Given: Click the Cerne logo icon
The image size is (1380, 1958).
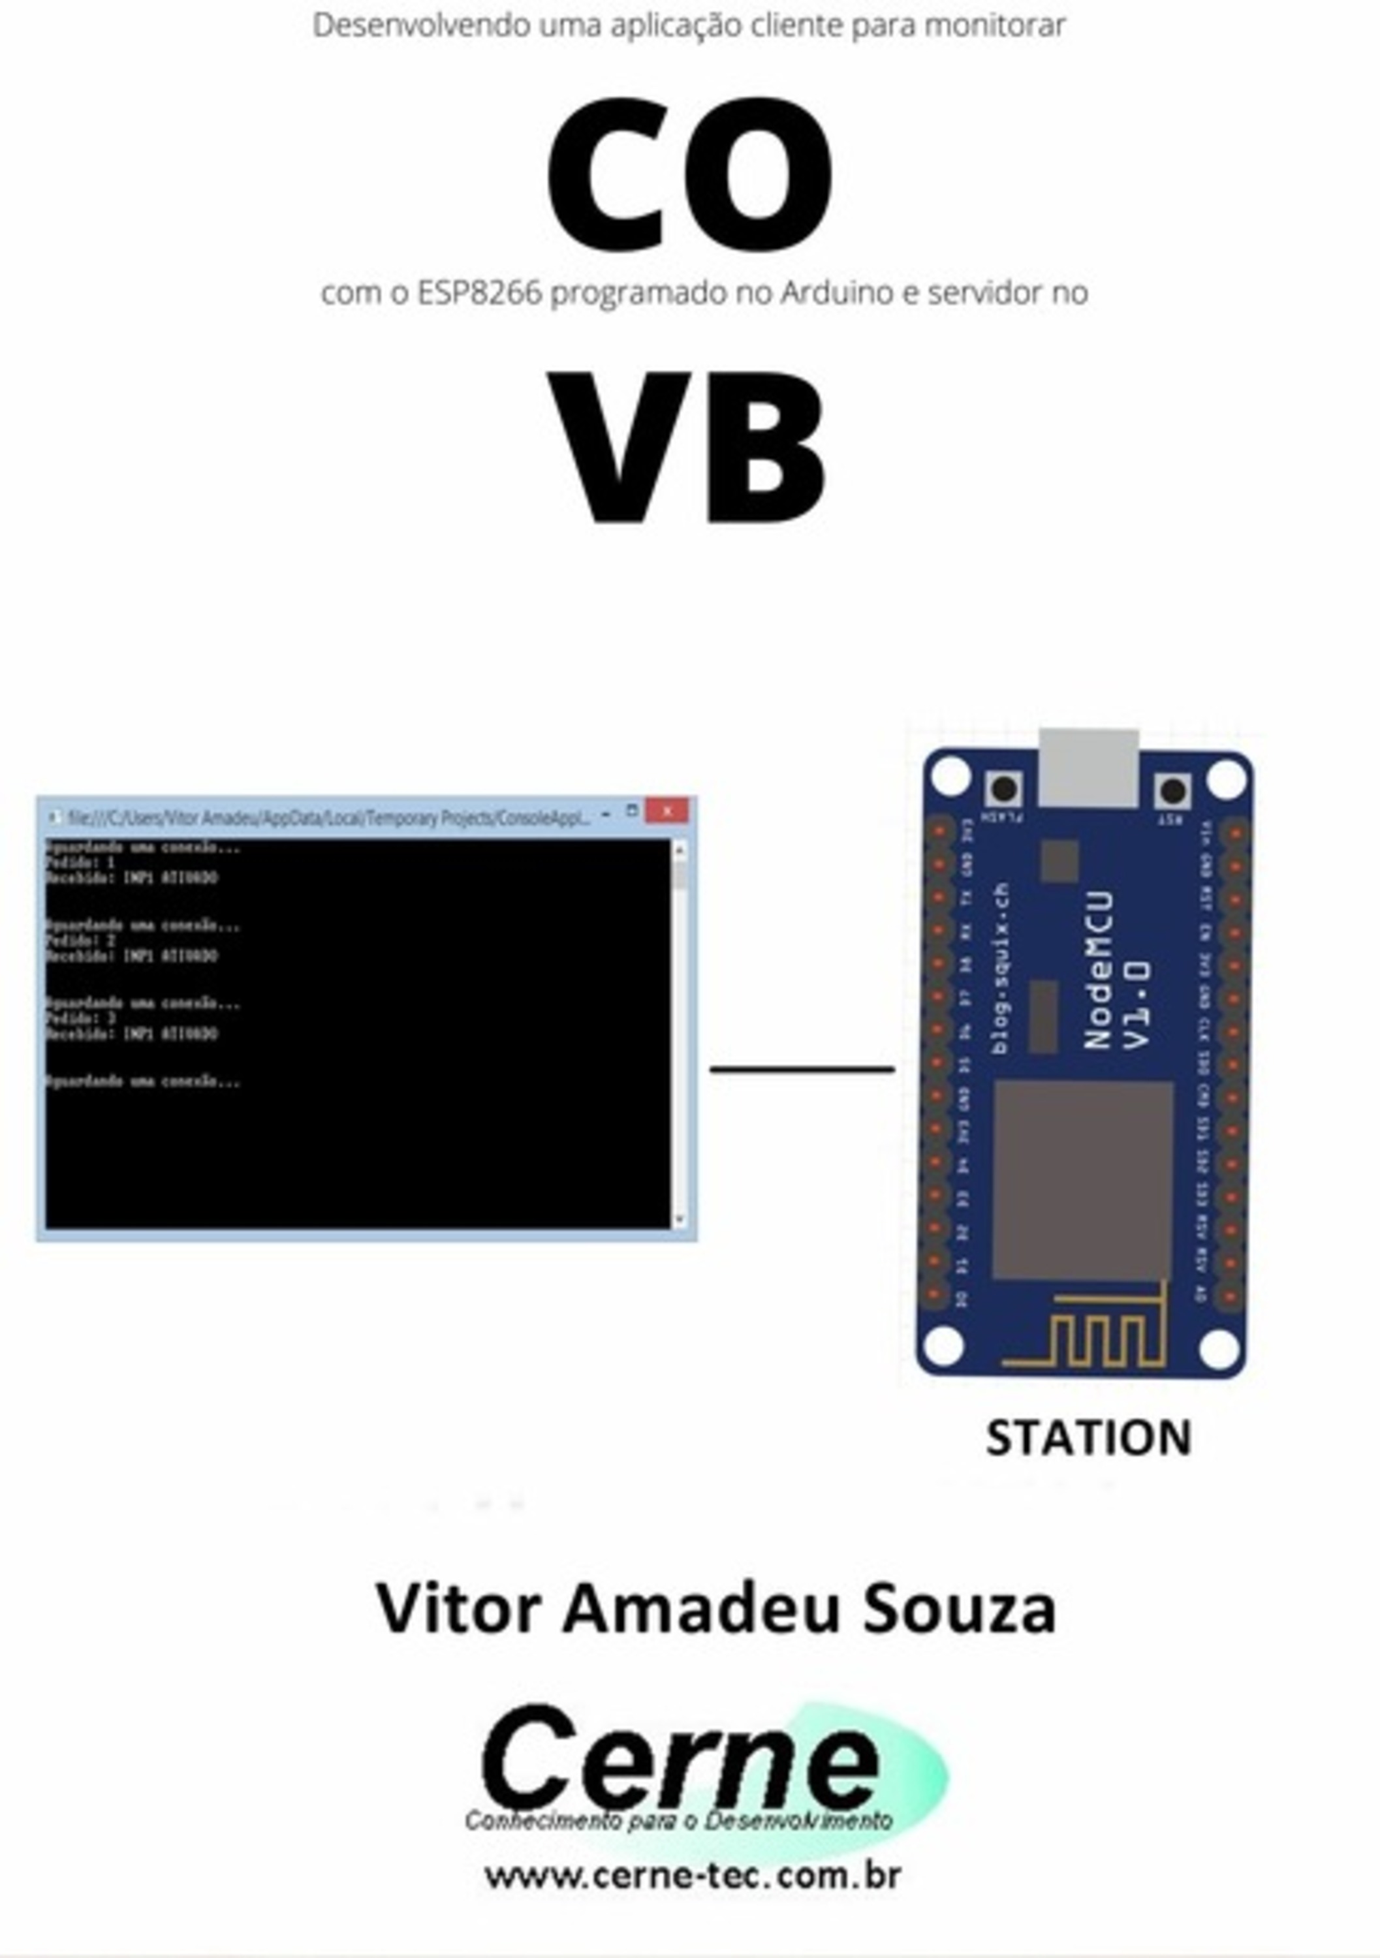Looking at the screenshot, I should click(x=689, y=1792).
